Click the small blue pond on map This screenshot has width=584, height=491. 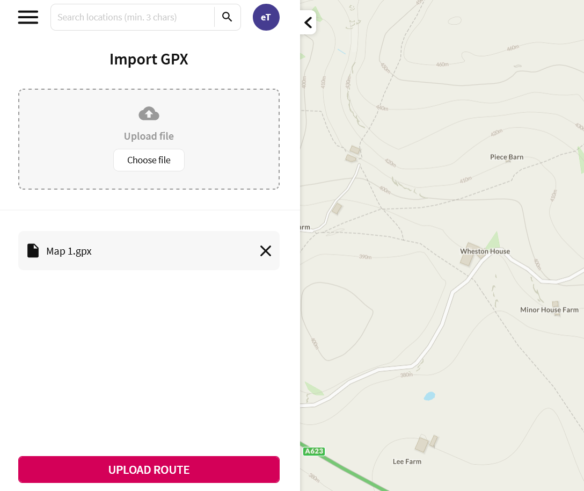[429, 396]
